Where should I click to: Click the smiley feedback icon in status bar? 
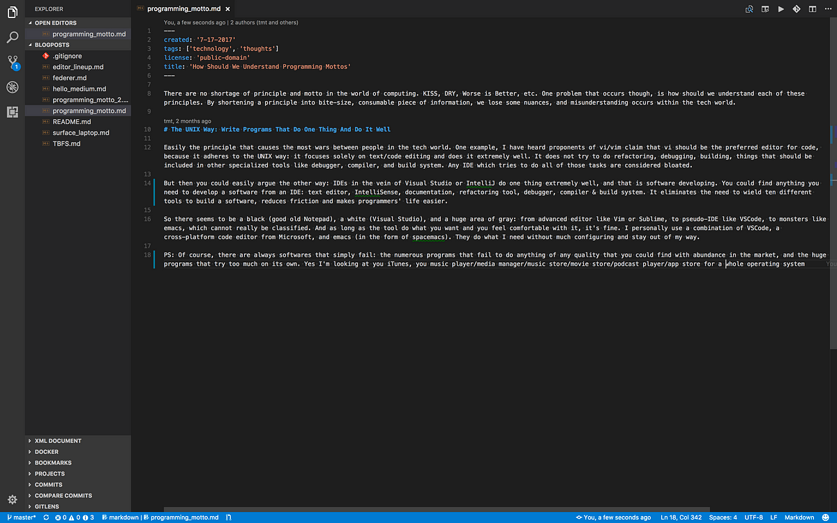[826, 517]
